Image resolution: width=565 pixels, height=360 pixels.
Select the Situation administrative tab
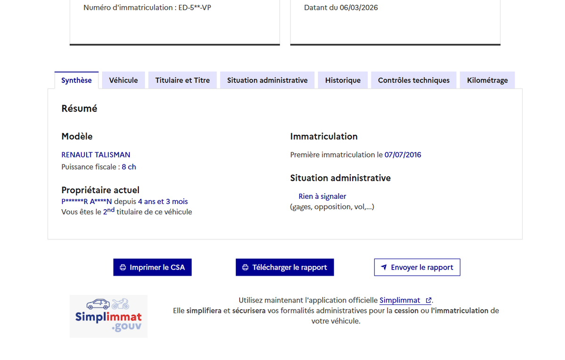click(267, 80)
